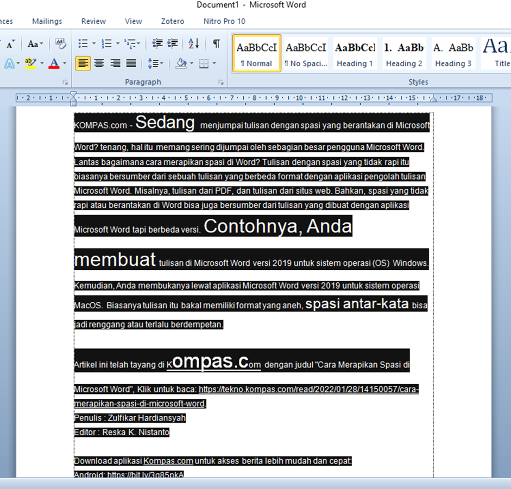Click the large words 'Contohnya, Anda'
Viewport: 511px width, 489px height.
(278, 226)
